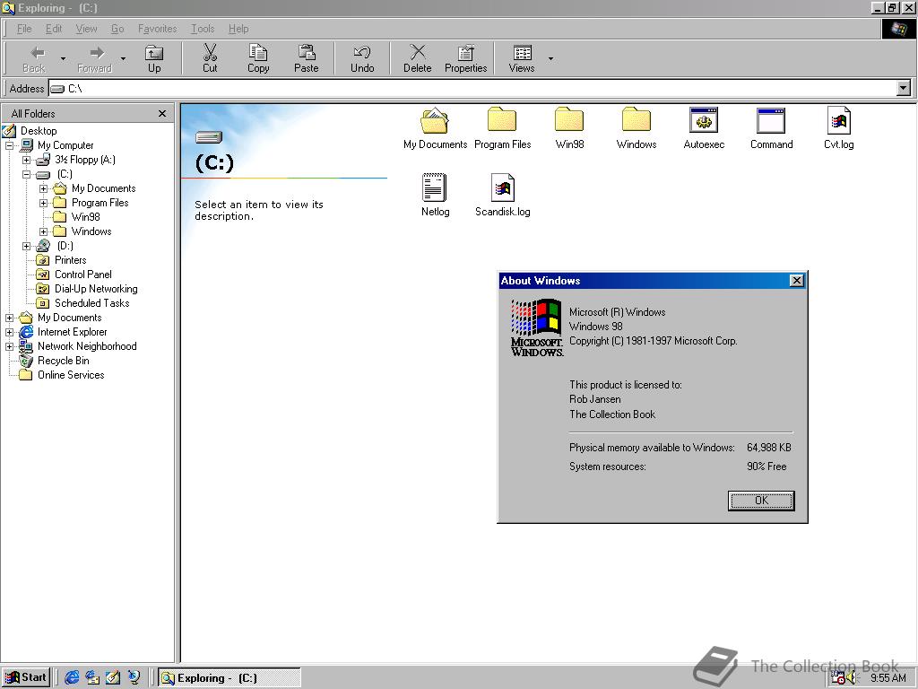
Task: Open the Help menu
Action: [238, 29]
